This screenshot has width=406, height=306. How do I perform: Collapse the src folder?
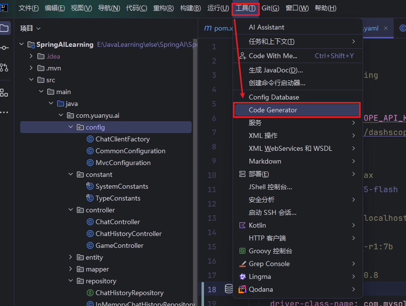coord(31,80)
